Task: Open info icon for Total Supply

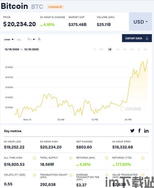Action: pyautogui.click(x=71, y=158)
